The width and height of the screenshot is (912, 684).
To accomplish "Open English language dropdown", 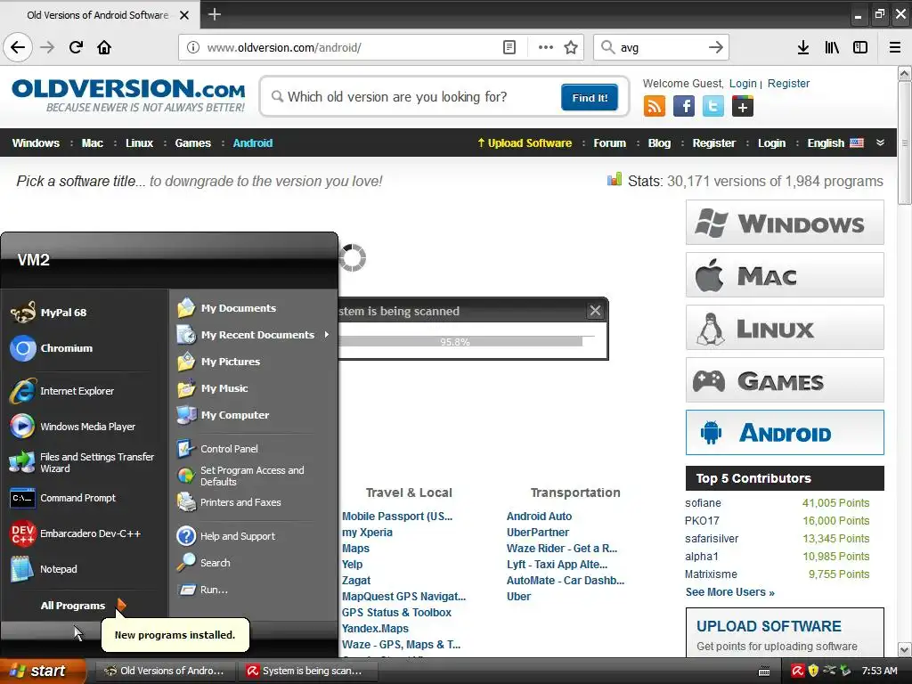I will (x=835, y=143).
